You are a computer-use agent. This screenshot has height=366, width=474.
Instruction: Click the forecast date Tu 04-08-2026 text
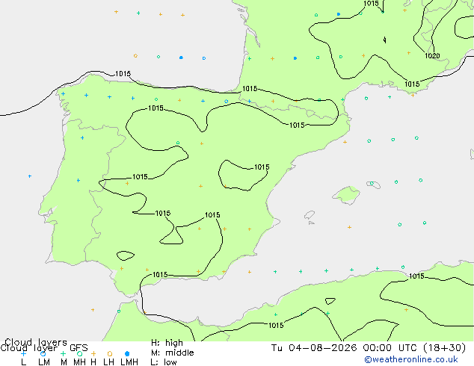click(x=314, y=348)
